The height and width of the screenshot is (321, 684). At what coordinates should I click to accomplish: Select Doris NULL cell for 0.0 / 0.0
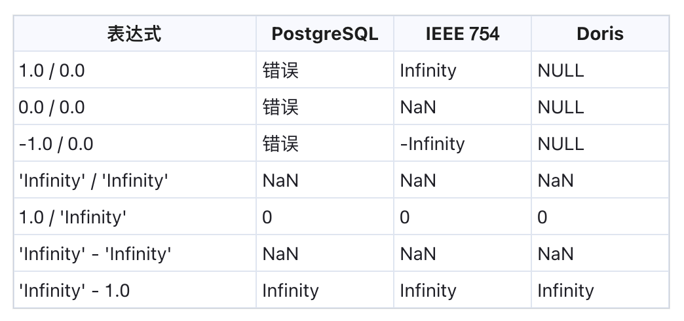click(x=560, y=107)
